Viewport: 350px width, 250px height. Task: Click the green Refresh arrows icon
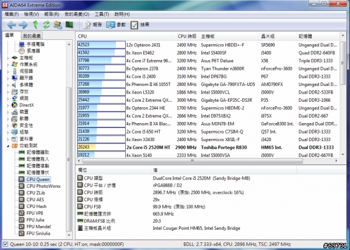46,25
